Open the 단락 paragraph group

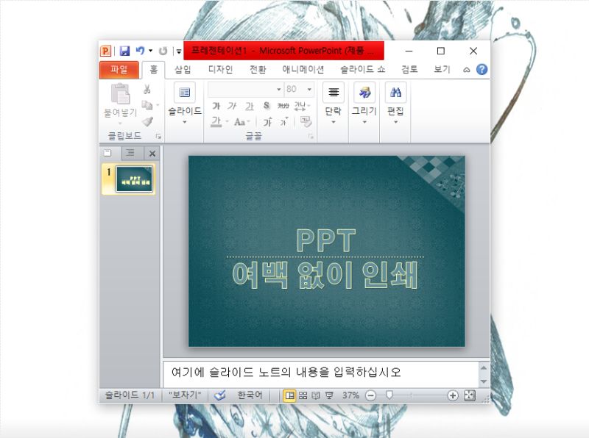[x=334, y=103]
